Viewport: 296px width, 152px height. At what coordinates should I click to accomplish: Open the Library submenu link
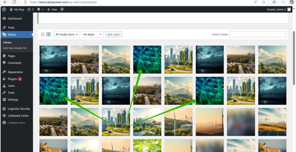pyautogui.click(x=7, y=42)
